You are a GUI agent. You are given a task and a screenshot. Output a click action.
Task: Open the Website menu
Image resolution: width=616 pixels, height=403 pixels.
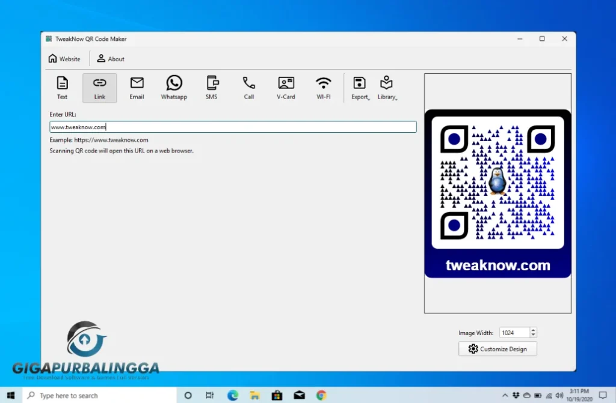pos(64,58)
